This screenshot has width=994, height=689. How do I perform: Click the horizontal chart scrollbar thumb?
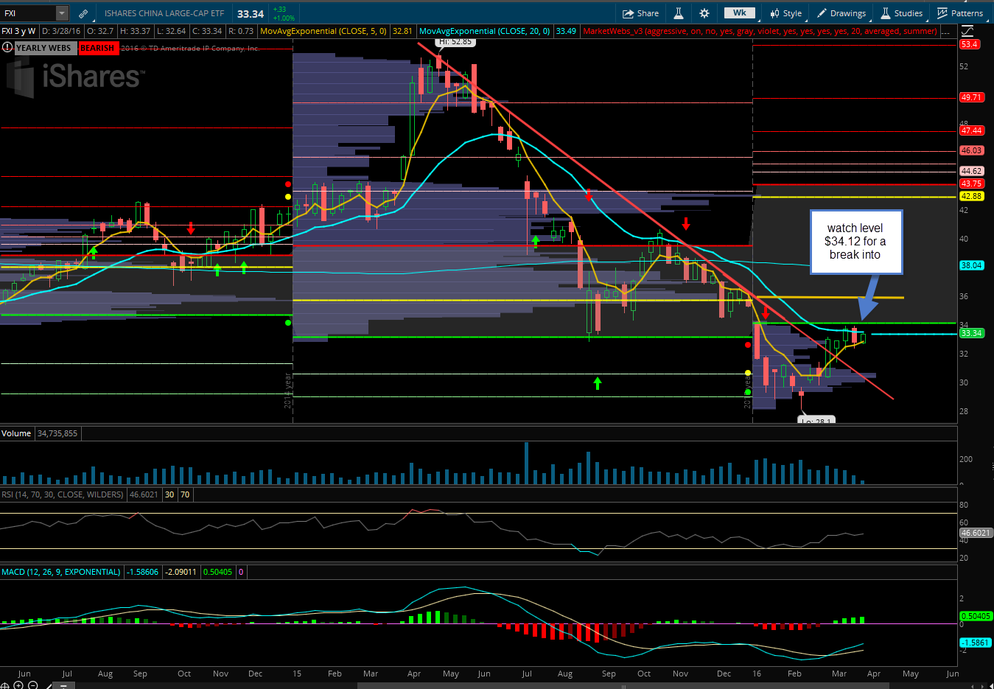623,686
